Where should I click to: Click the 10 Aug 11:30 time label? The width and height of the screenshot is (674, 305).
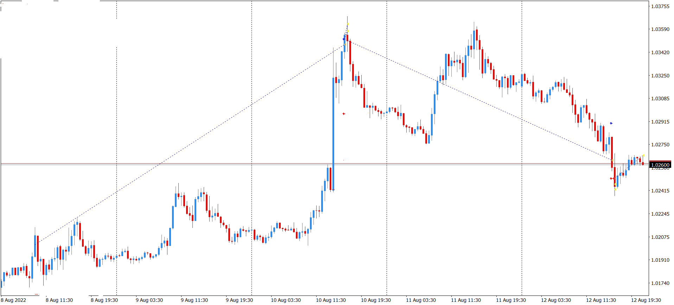point(331,300)
